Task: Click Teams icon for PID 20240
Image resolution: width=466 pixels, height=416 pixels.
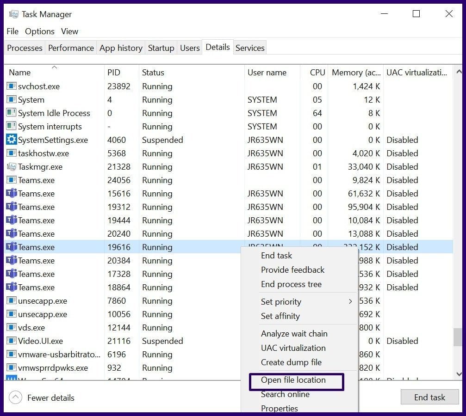Action: coord(11,233)
